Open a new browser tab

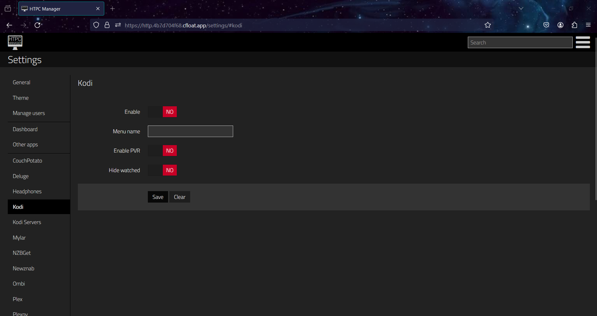[x=112, y=9]
